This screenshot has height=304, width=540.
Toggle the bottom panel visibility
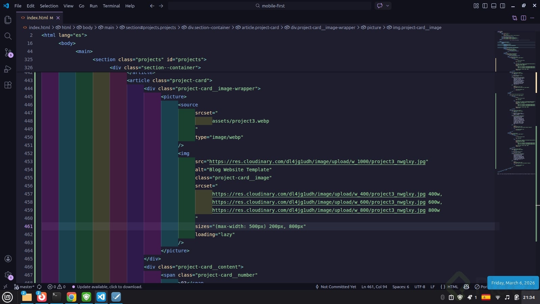[x=493, y=6]
